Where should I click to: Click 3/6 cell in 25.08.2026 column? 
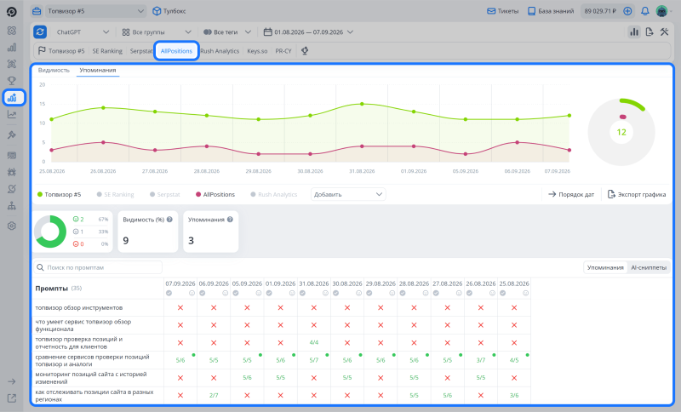click(514, 396)
